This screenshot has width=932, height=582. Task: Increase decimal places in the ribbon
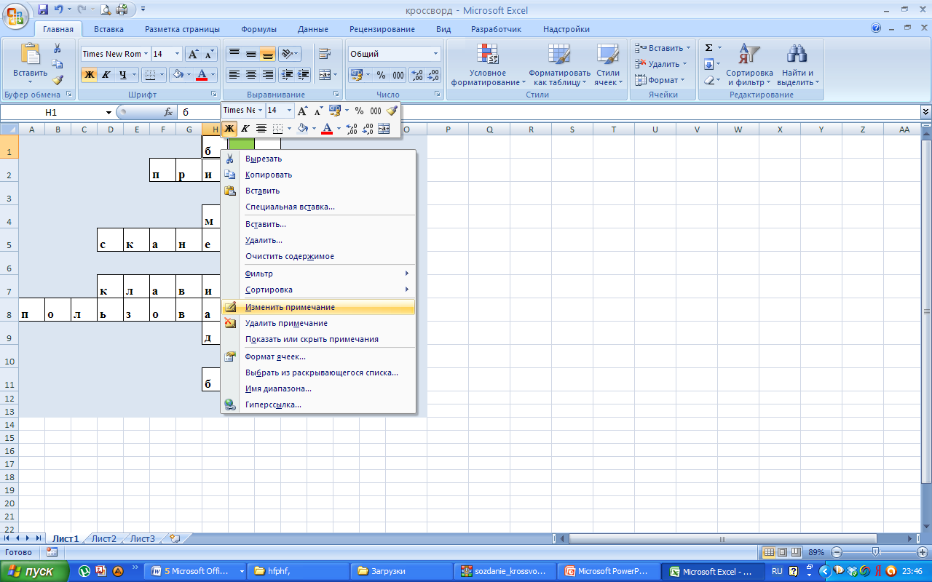(417, 75)
